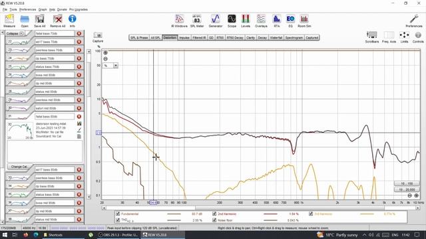Open the EQ window
426x239 pixels.
point(290,21)
